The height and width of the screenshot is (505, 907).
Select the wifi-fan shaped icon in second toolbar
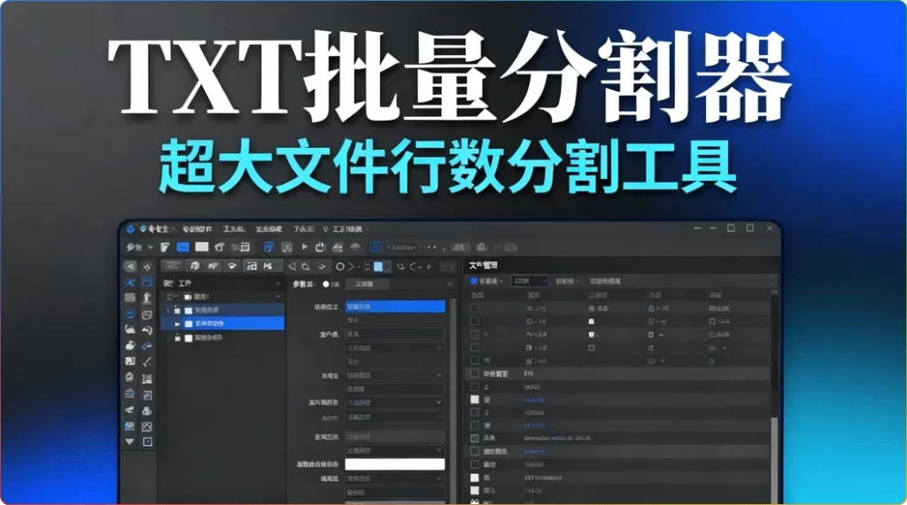tap(232, 266)
